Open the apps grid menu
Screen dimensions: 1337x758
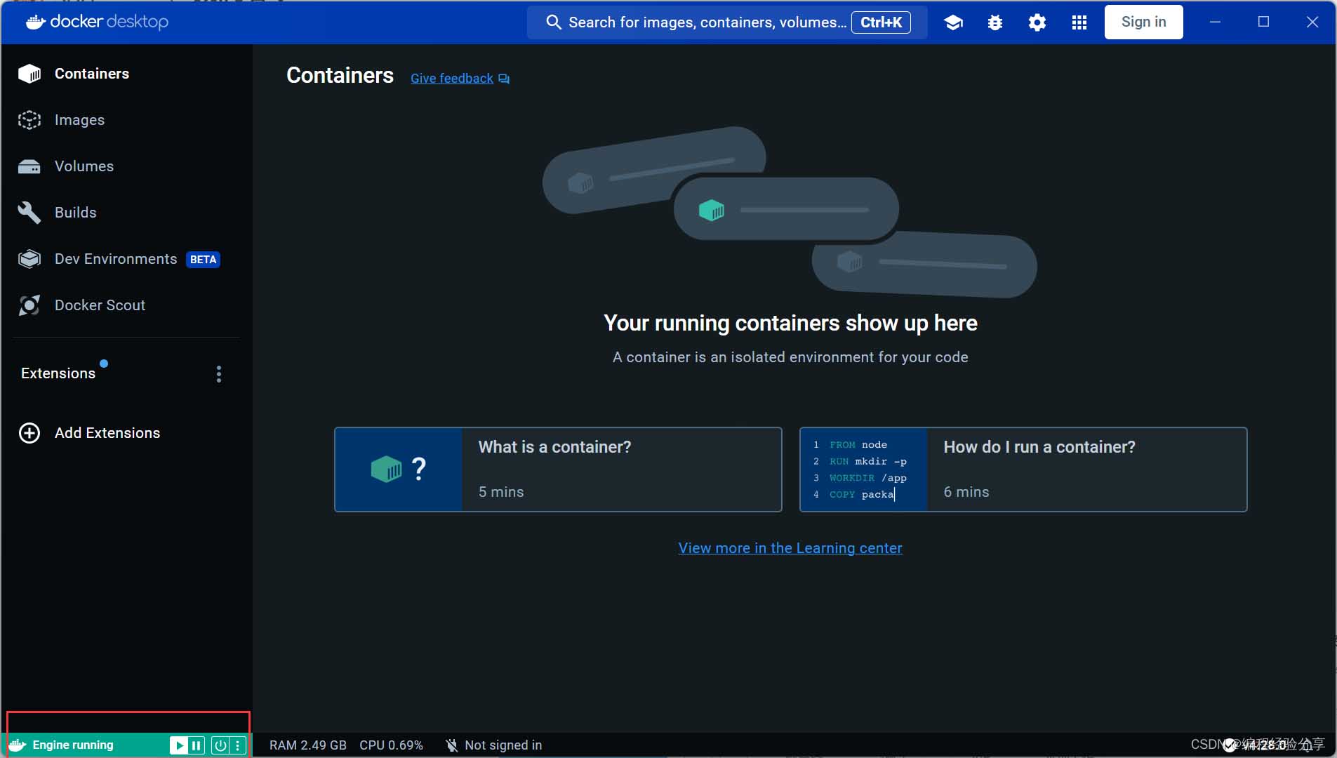tap(1079, 22)
